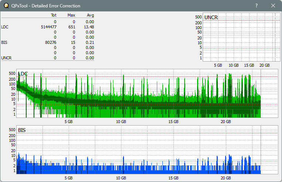Click the 15 GB mark under UNCR graph
The image size is (282, 182).
click(x=249, y=65)
